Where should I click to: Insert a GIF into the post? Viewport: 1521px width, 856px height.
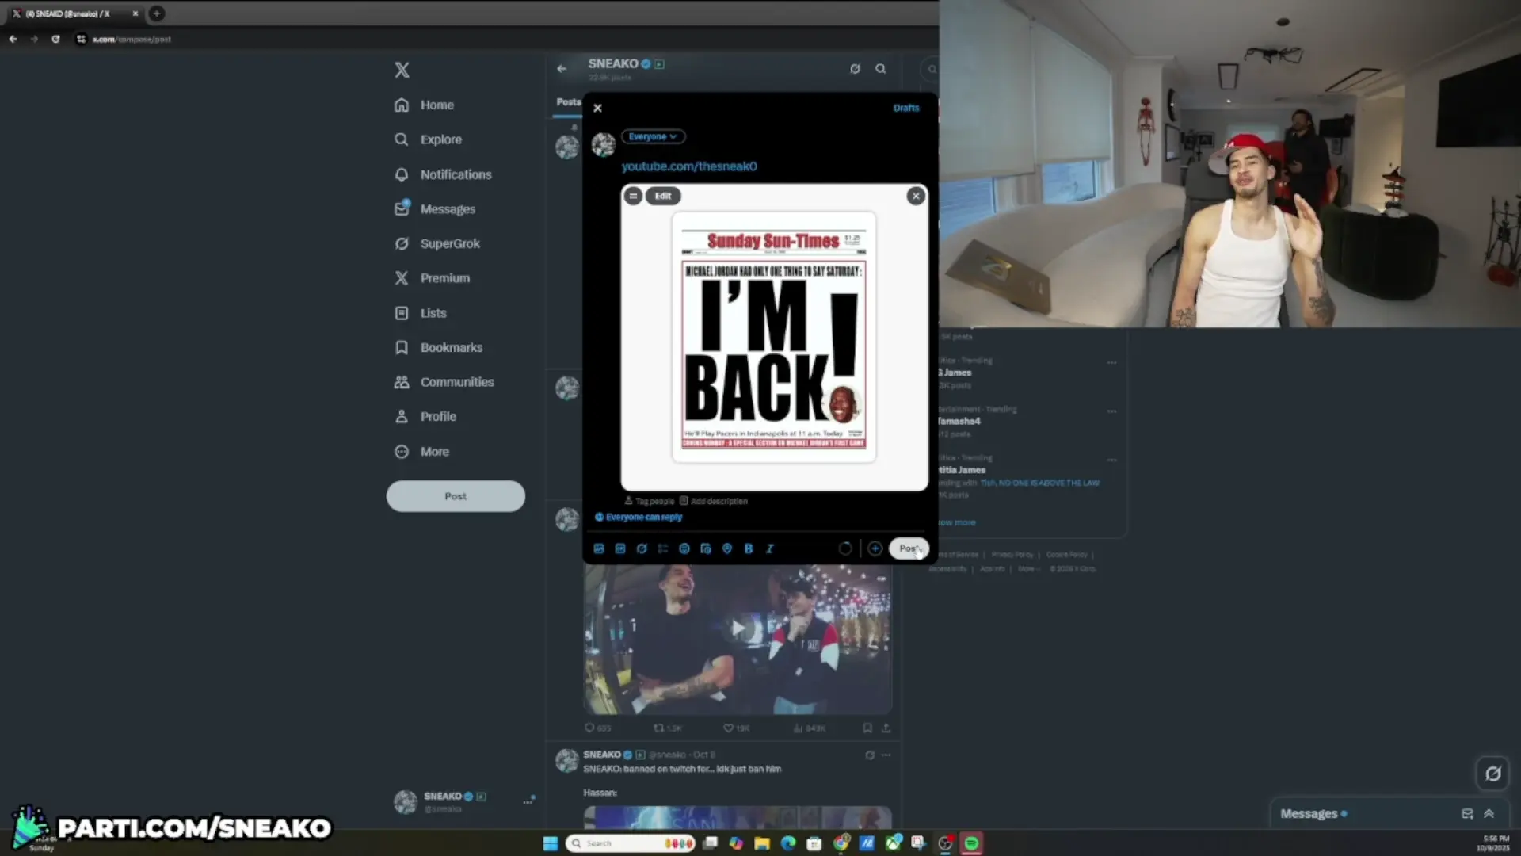[x=620, y=548]
